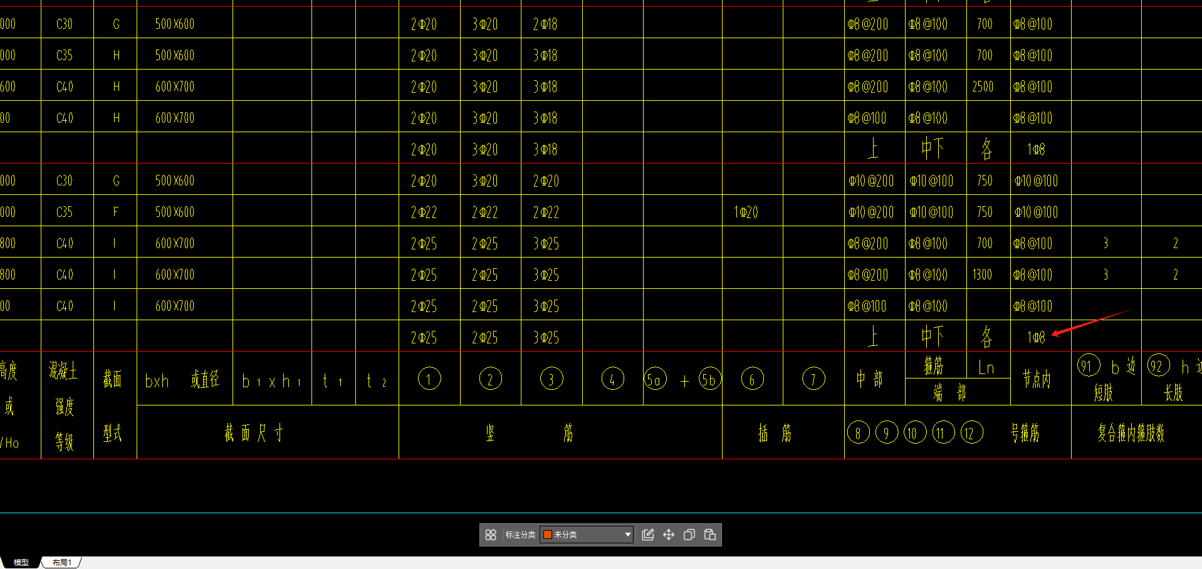Image resolution: width=1202 pixels, height=569 pixels.
Task: Click circled number 7 column header
Action: (813, 378)
